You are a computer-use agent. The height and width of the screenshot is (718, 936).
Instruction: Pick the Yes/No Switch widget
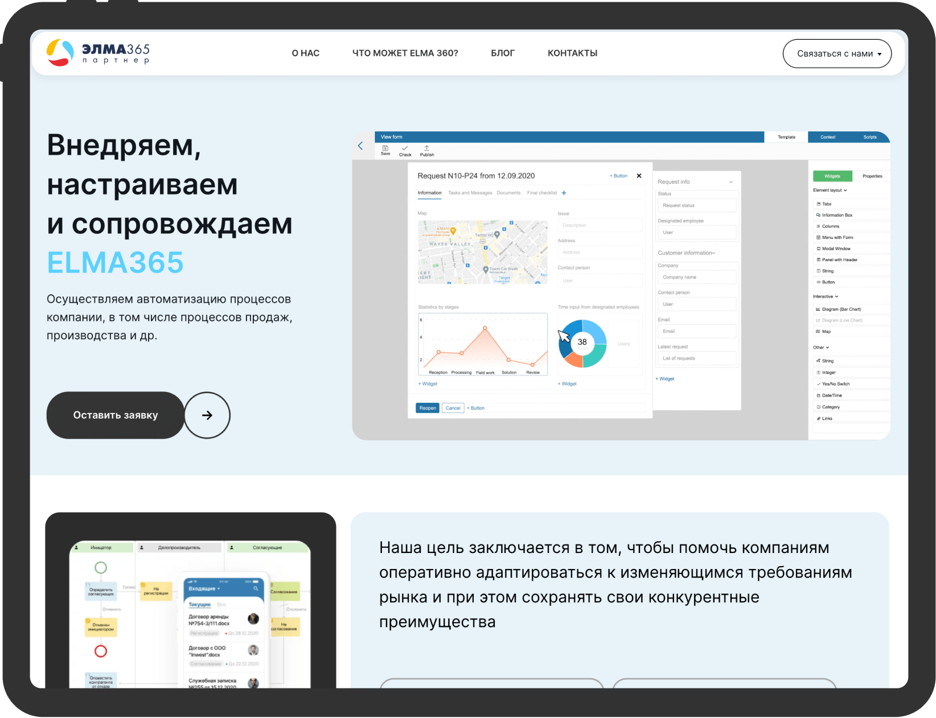tap(852, 384)
